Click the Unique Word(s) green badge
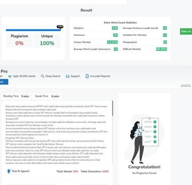 tap(112, 42)
